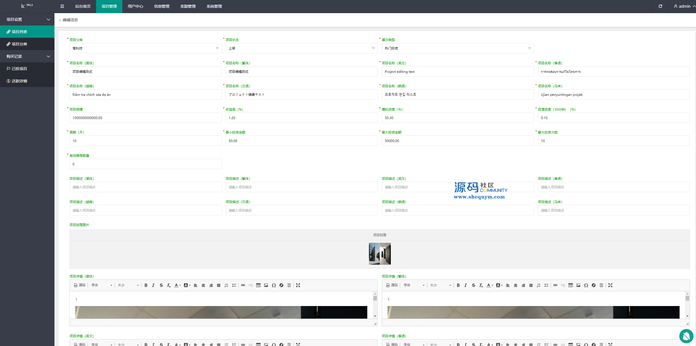The width and height of the screenshot is (696, 346).
Task: Insert numbered list in the 简体 details editor
Action: pyautogui.click(x=226, y=285)
